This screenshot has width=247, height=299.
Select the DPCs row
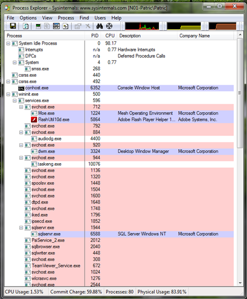(x=120, y=56)
